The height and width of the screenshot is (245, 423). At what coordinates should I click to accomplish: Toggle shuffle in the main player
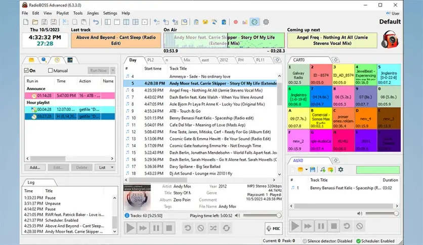(213, 228)
